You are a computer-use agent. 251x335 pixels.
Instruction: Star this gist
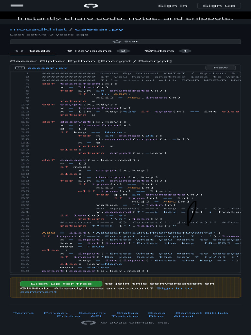coord(125,42)
